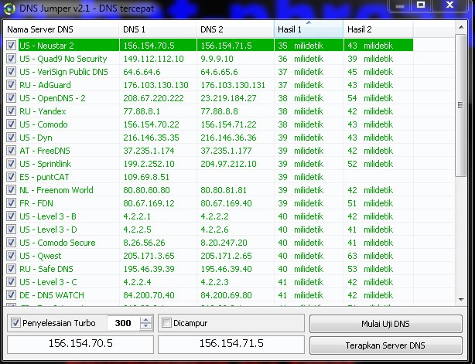The height and width of the screenshot is (364, 475).
Task: Click DNS 2 address 204.97.212.10
Action: pyautogui.click(x=228, y=164)
